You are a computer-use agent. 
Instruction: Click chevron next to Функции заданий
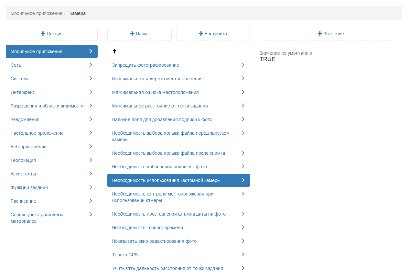click(x=91, y=187)
